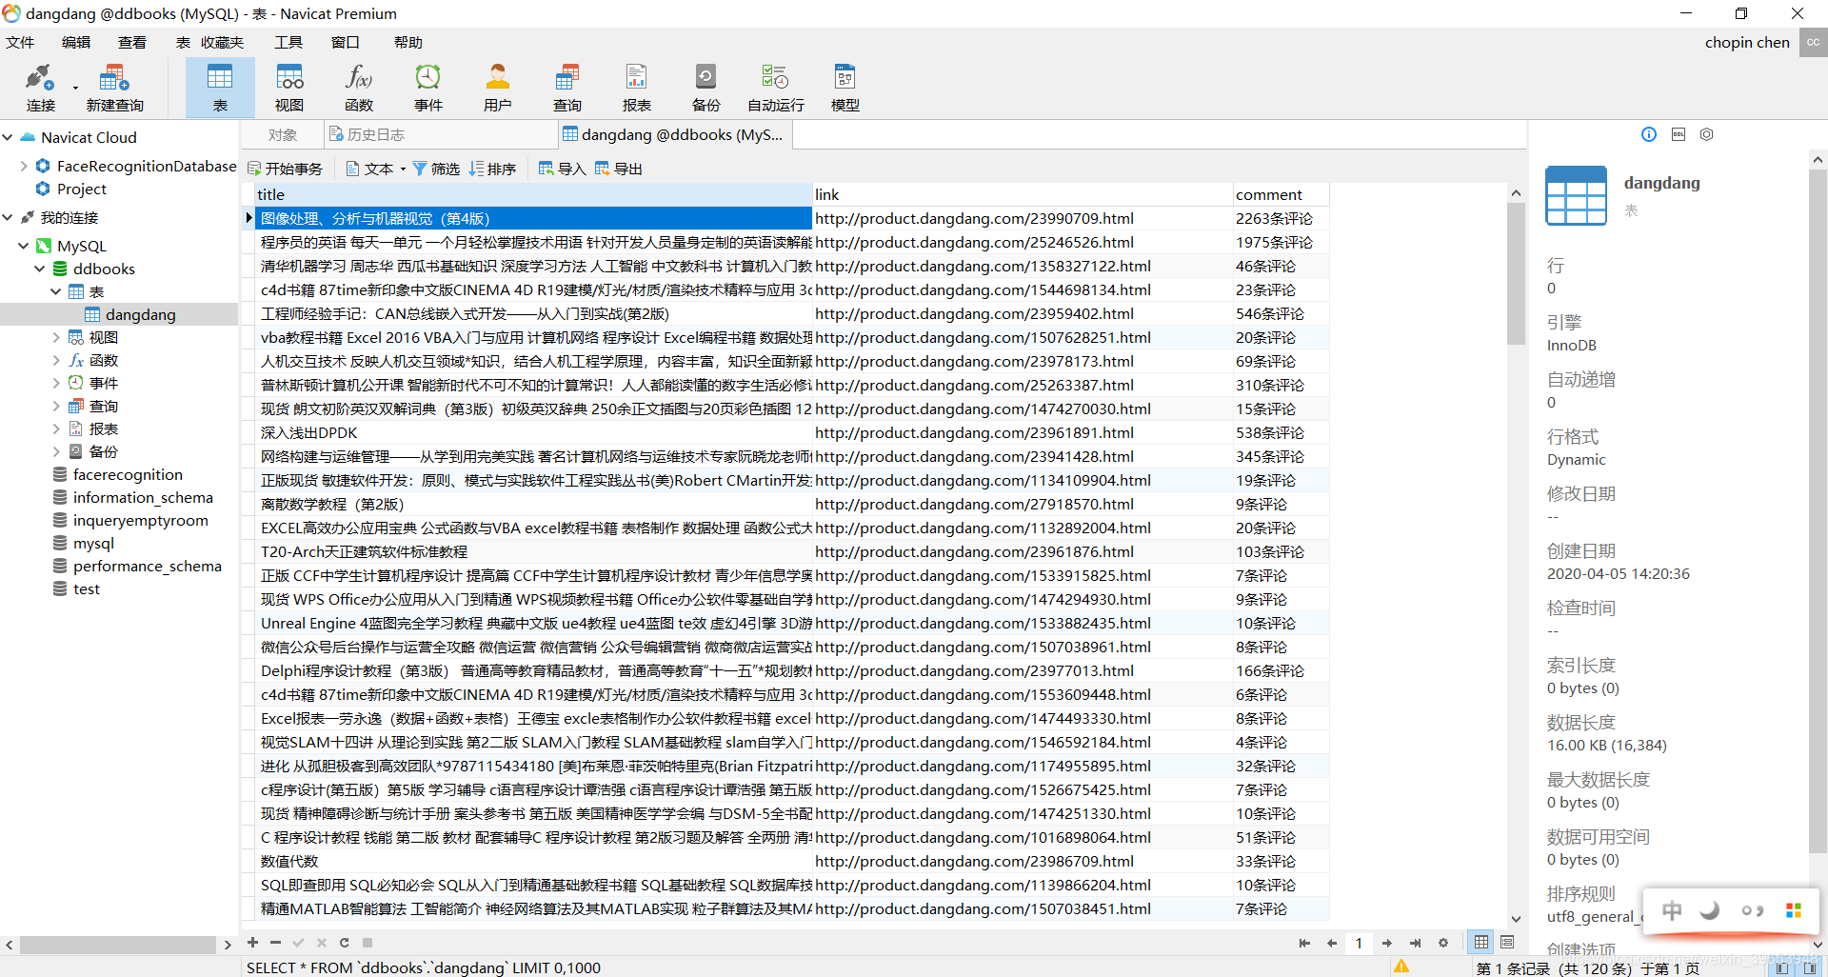1828x977 pixels.
Task: Click the hexagon preview icon in right panel
Action: (x=1707, y=134)
